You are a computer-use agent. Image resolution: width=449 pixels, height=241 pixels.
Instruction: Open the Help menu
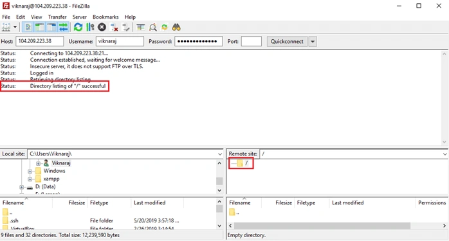tap(130, 17)
